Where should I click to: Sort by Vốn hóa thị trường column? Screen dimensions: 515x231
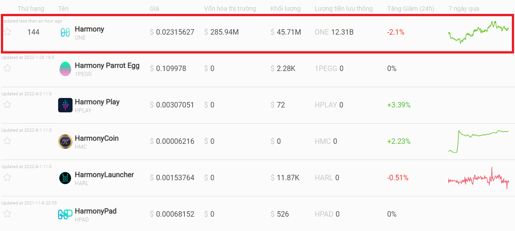[230, 9]
